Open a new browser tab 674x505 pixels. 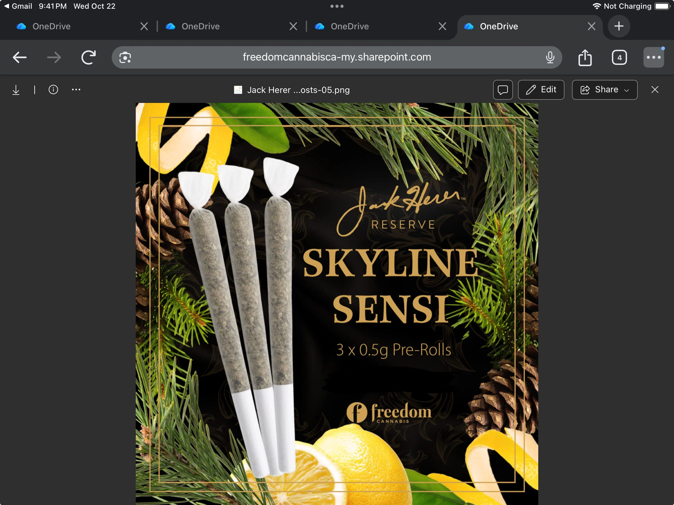(x=619, y=26)
